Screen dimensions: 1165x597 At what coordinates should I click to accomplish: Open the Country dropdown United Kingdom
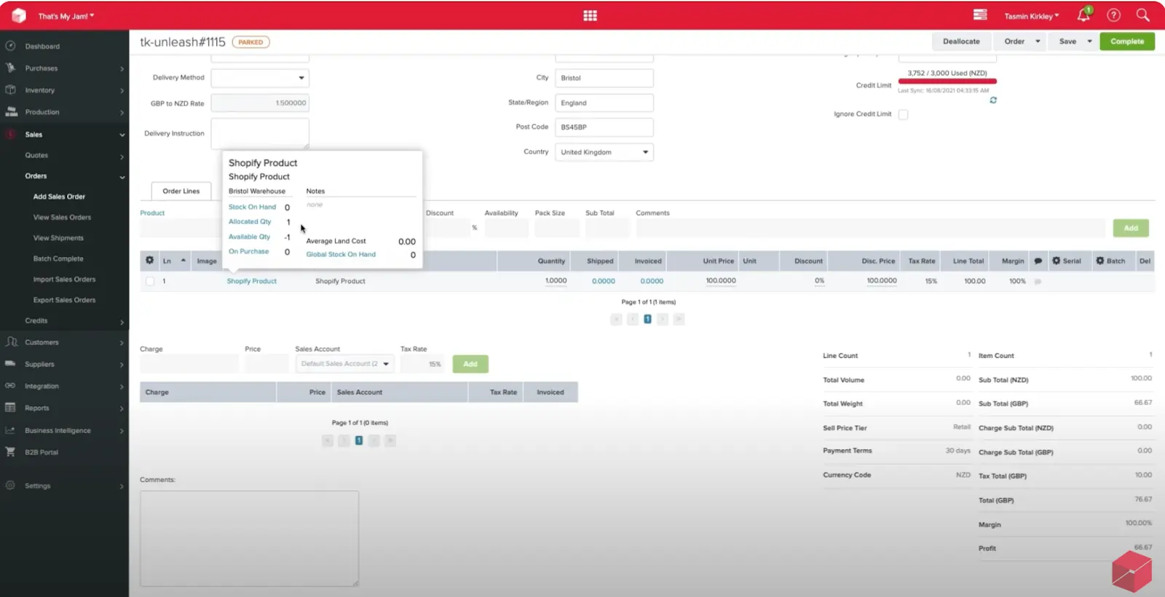(x=604, y=152)
